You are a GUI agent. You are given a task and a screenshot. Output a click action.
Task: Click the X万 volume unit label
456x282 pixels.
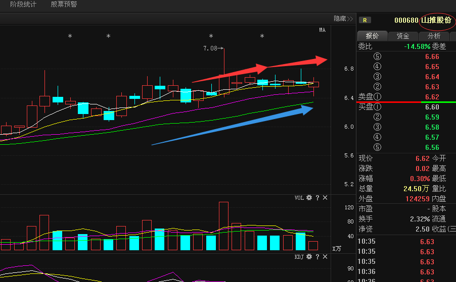[337, 249]
